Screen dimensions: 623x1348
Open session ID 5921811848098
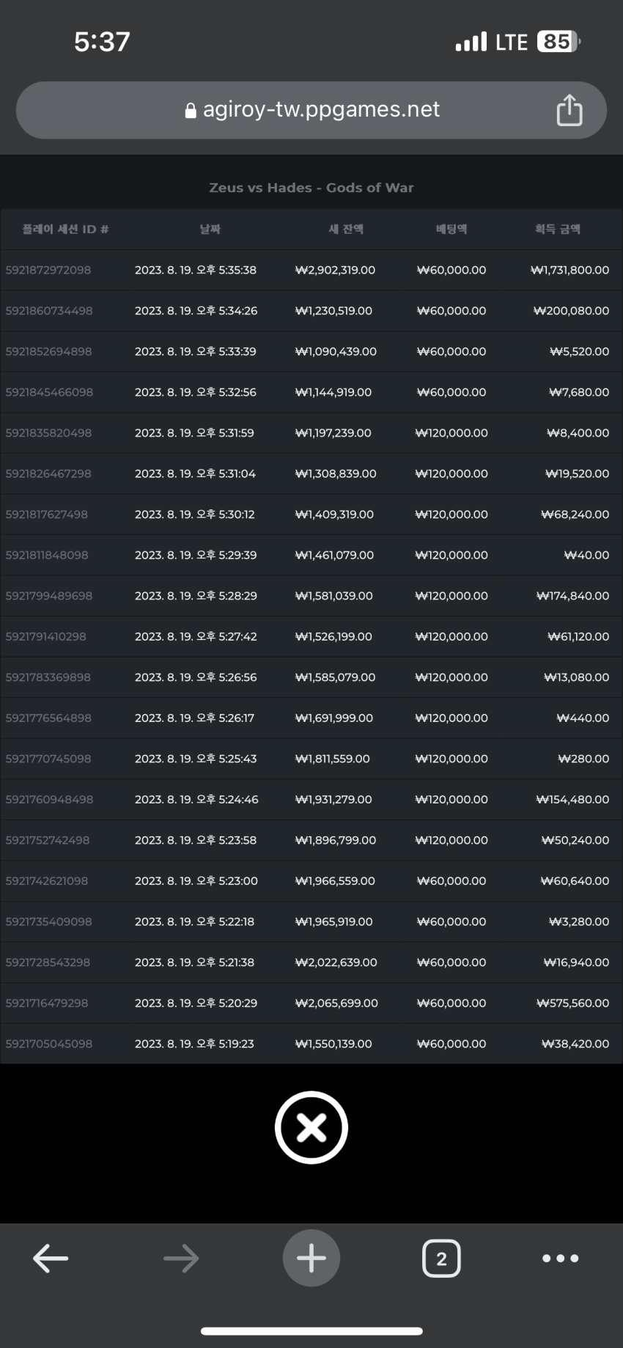pyautogui.click(x=47, y=555)
